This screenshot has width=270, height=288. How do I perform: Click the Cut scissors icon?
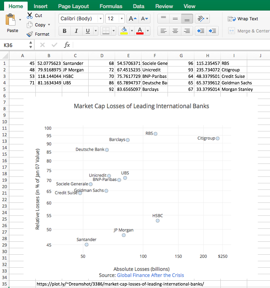[29, 15]
